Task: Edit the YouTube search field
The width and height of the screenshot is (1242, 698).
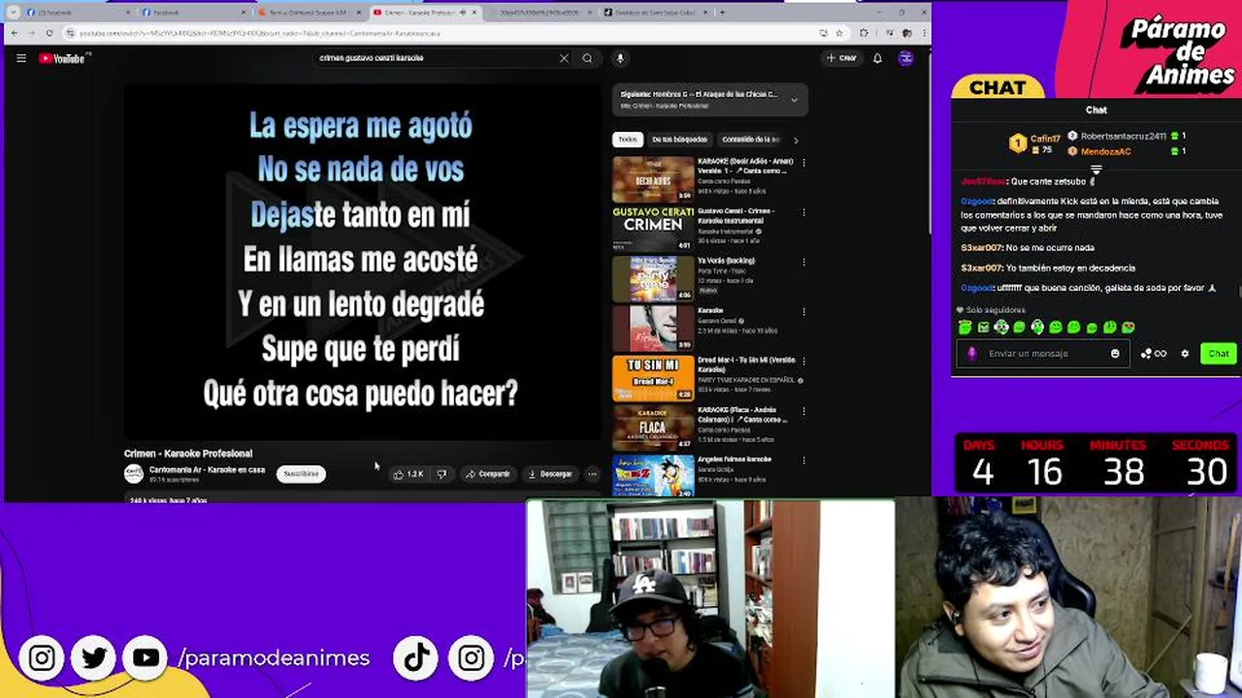Action: 437,58
